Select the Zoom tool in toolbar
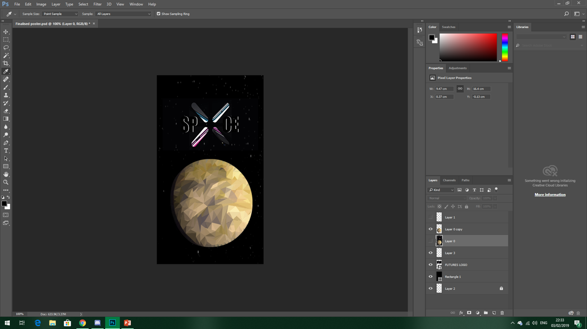Viewport: 587px width, 329px height. [6, 182]
